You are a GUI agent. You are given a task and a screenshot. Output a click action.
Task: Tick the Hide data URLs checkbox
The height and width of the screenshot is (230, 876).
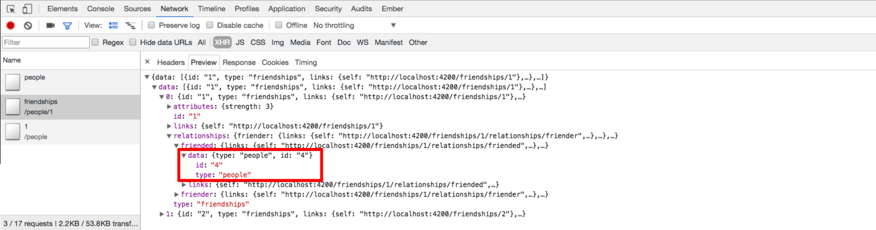coord(133,42)
